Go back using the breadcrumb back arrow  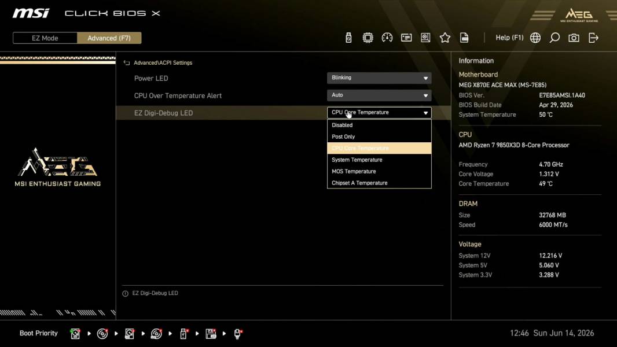(x=127, y=63)
